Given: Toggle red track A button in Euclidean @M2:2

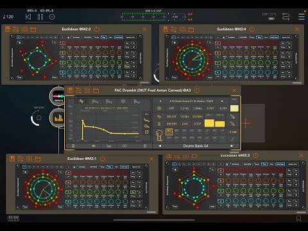Looking at the screenshot, I should coord(62,43).
